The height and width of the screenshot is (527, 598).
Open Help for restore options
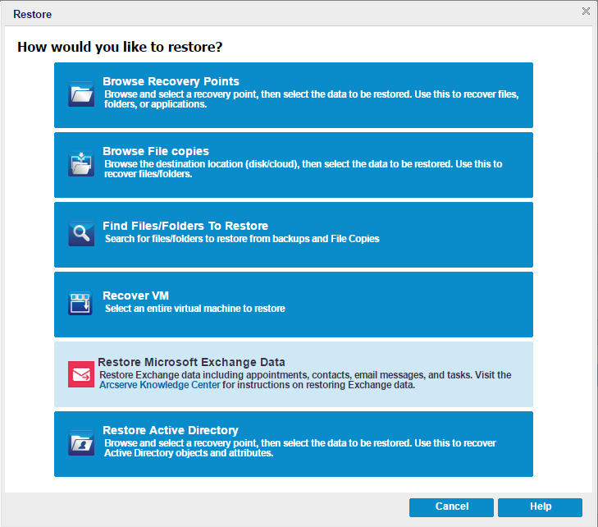(x=540, y=507)
